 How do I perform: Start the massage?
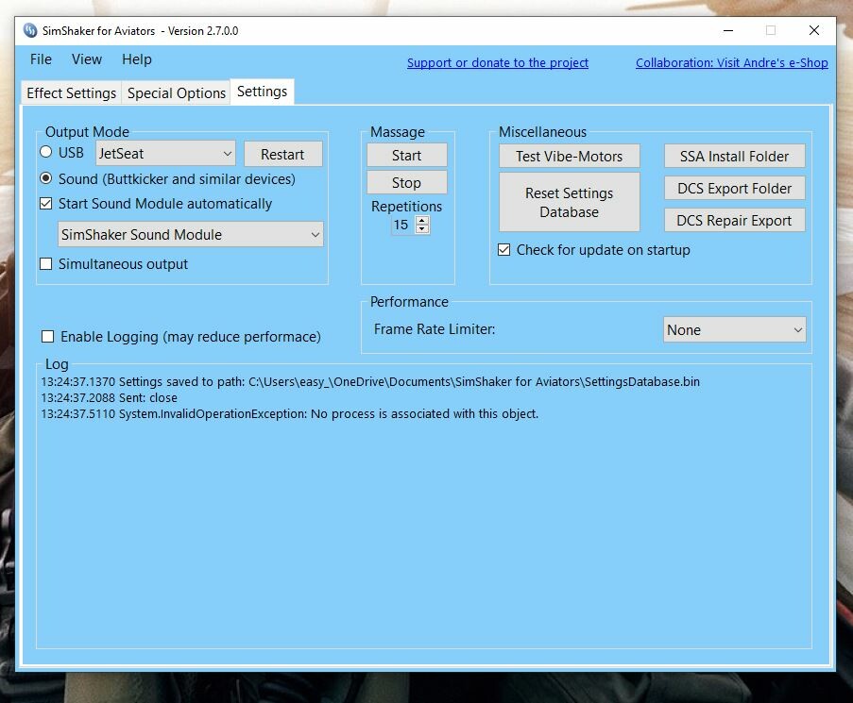pos(407,156)
